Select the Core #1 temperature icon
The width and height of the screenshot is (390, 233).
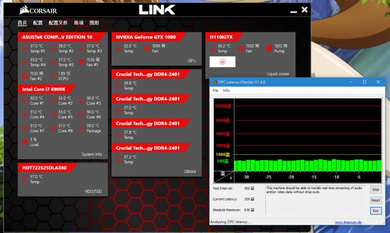pyautogui.click(x=25, y=101)
